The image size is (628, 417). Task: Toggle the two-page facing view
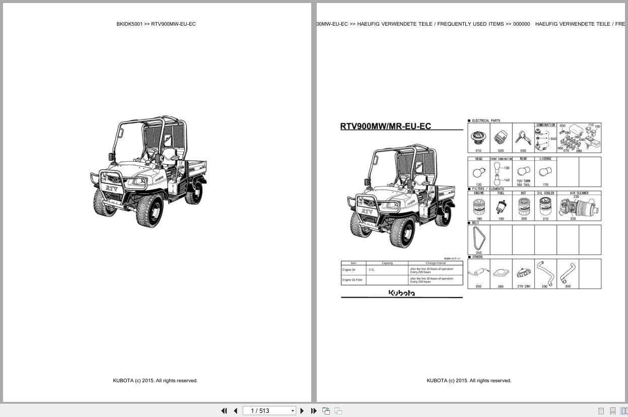tap(624, 411)
